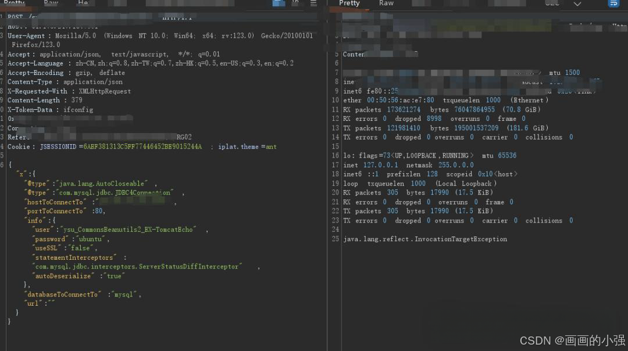Click the iplat.theme=ant cookie text
This screenshot has width=628, height=351.
click(x=247, y=146)
